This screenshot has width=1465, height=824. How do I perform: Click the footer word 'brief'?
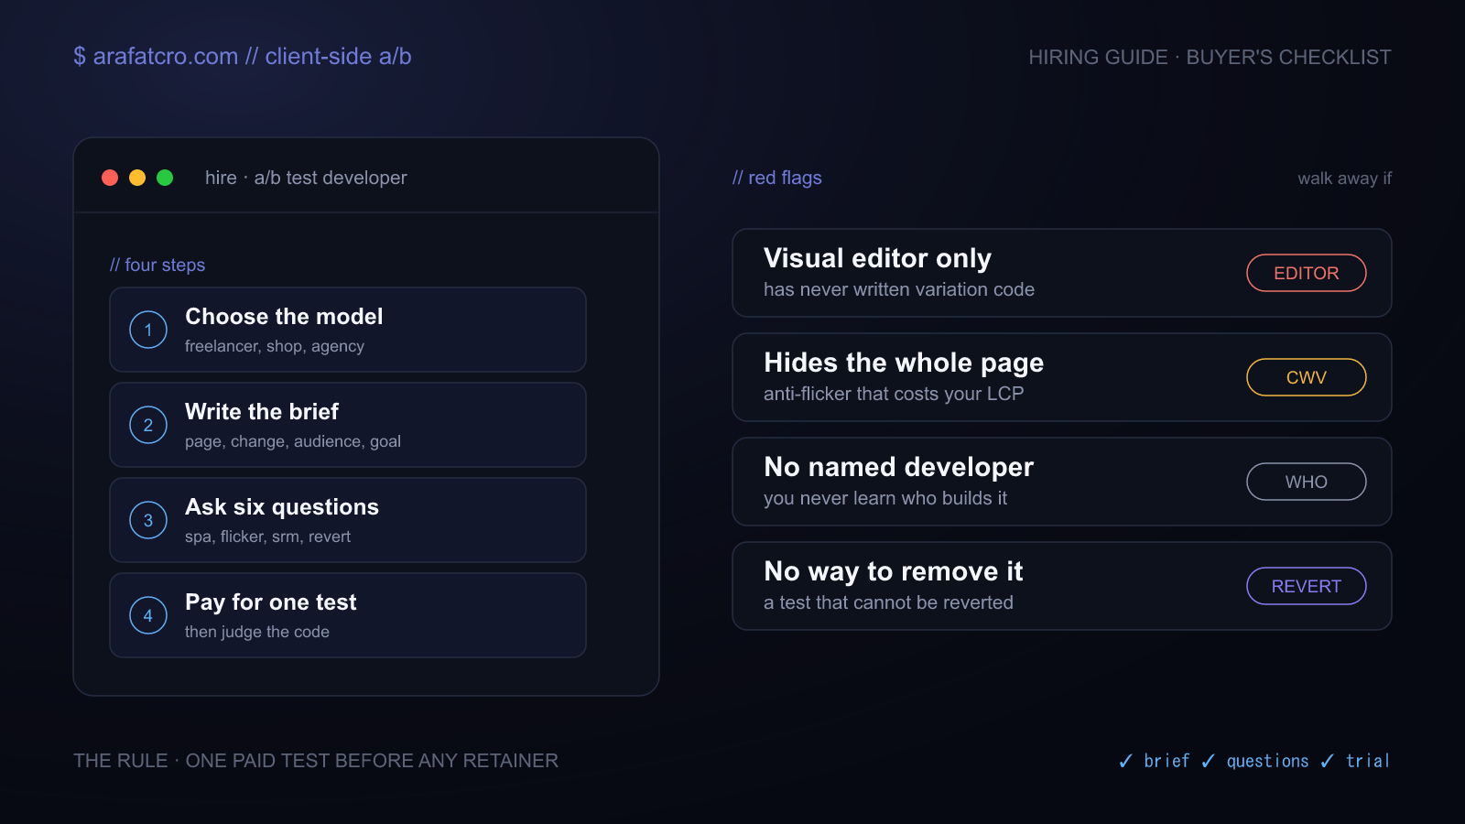point(1167,761)
